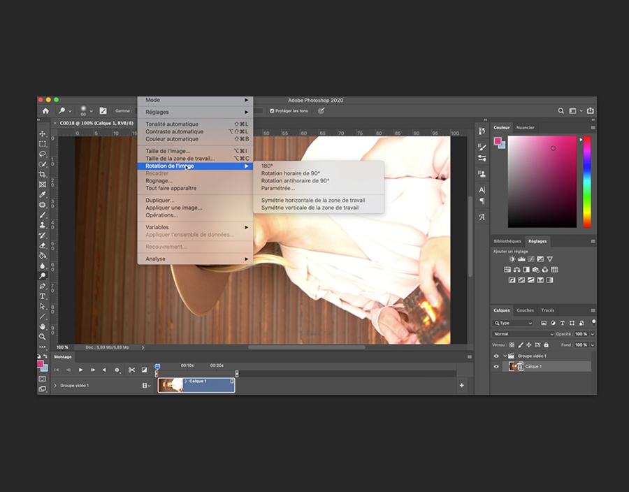This screenshot has height=492, width=629.
Task: Toggle the Protéger les tons checkbox
Action: coord(273,110)
